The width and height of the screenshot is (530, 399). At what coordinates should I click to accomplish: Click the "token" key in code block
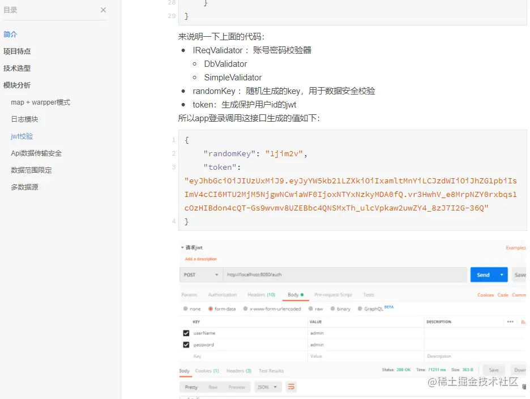coord(220,167)
